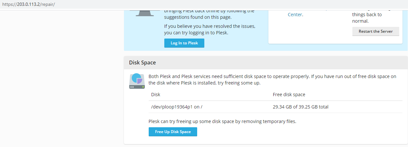Screen dimensions: 408x147
Task: Select the Disk Space section heading
Action: 143,62
